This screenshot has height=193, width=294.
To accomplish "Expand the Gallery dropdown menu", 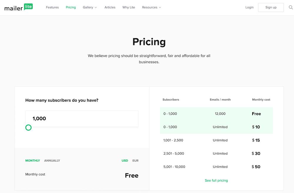I will click(x=90, y=7).
